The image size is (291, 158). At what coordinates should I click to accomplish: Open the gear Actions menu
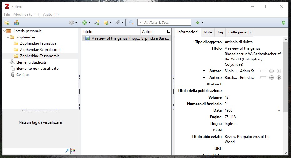click(72, 23)
